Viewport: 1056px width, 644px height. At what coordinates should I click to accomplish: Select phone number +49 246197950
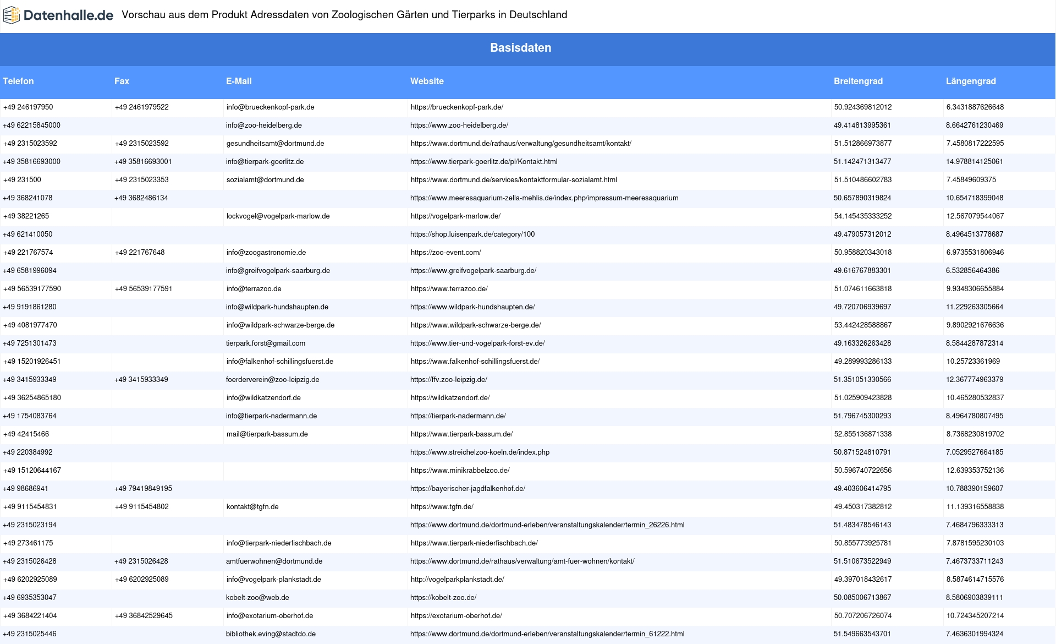tap(28, 107)
